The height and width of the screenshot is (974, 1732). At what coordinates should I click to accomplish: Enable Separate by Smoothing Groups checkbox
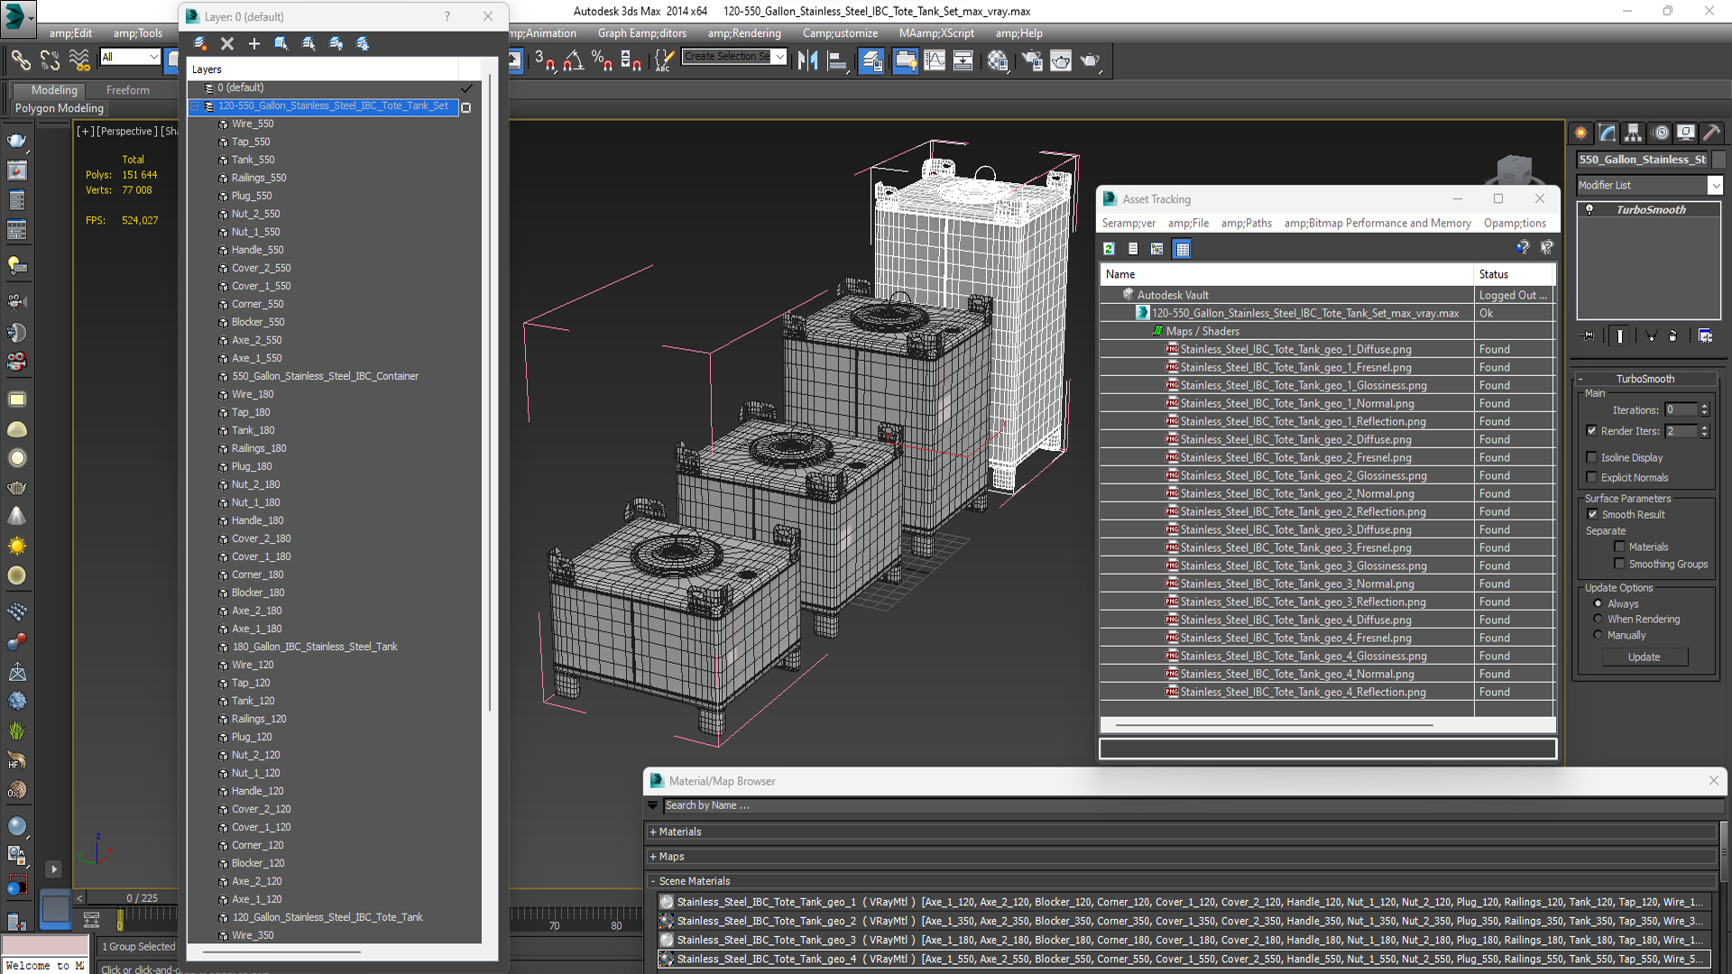tap(1619, 564)
